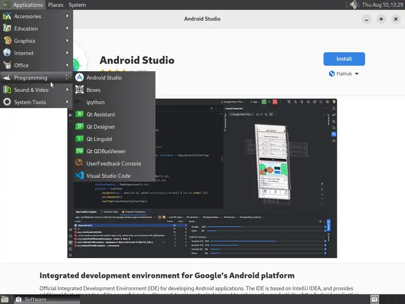Click the Android Studio screenshot preview
The image size is (405, 304).
point(202,178)
